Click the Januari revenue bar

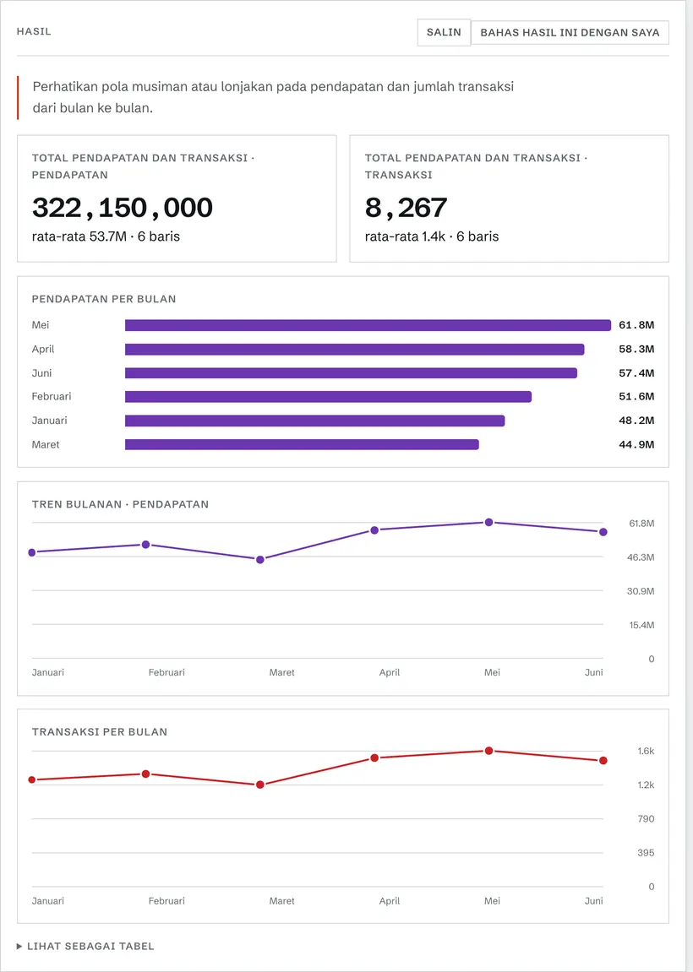click(314, 421)
